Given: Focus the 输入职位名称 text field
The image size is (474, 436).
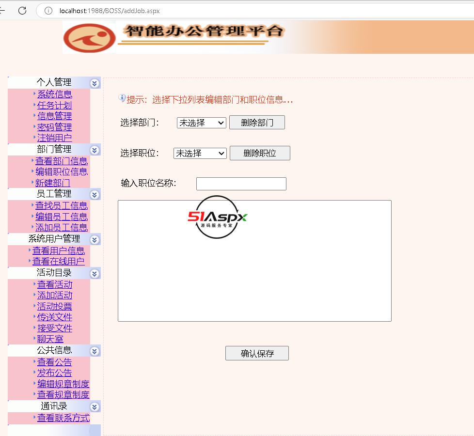Looking at the screenshot, I should (x=241, y=184).
